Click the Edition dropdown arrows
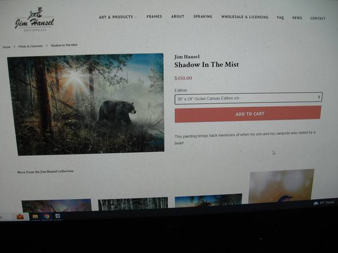This screenshot has height=253, width=338. point(319,97)
